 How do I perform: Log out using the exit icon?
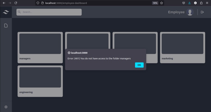pyautogui.click(x=202, y=12)
